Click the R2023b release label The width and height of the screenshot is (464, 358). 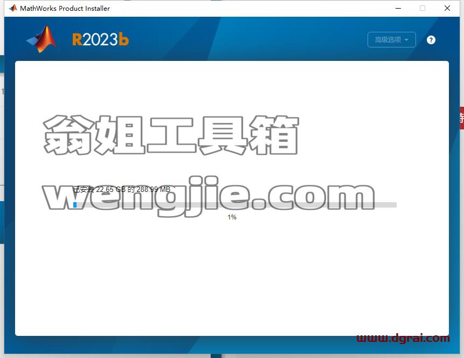[100, 39]
